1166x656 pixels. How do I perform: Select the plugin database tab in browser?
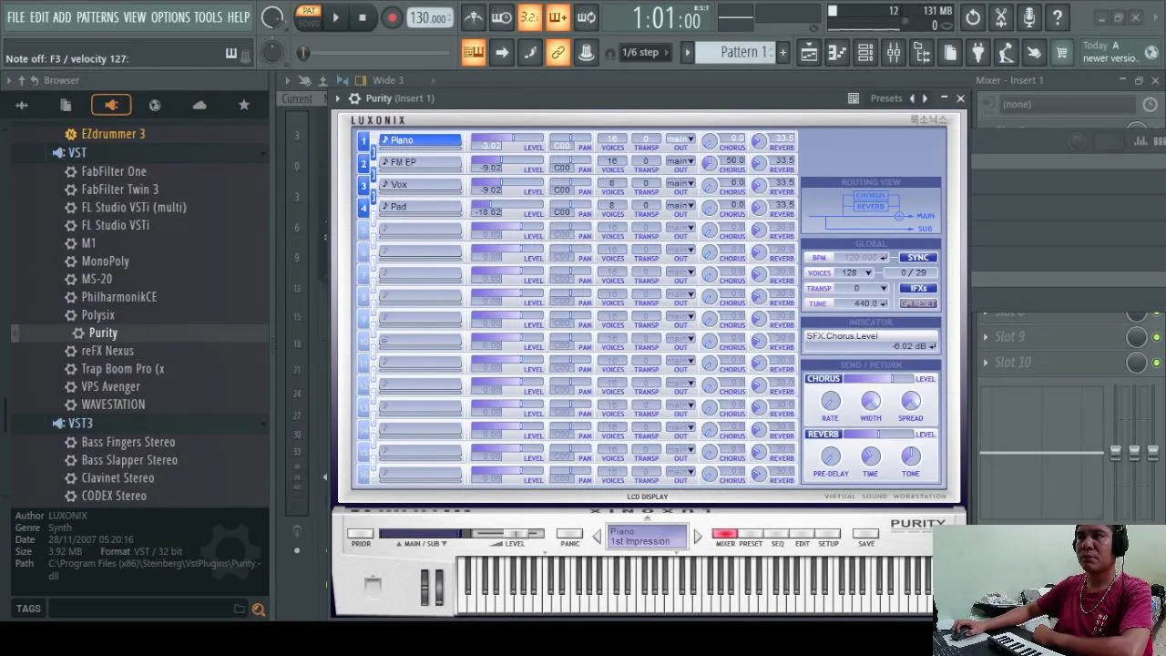coord(111,106)
